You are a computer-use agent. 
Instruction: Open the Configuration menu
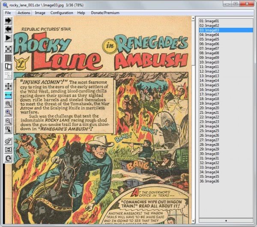(62, 13)
